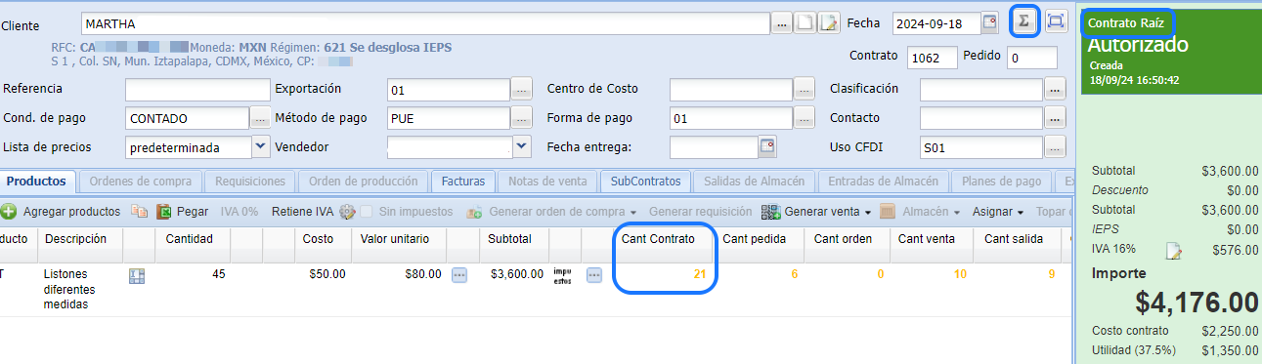Open Método de pago lookup ellipsis
The width and height of the screenshot is (1262, 364).
[x=521, y=118]
